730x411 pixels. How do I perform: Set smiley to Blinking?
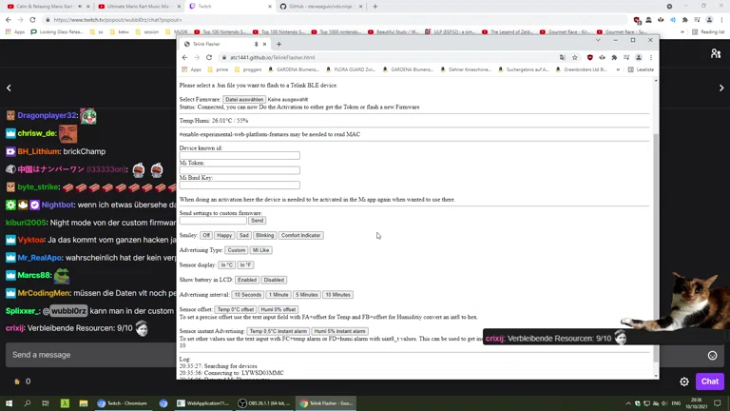[264, 235]
